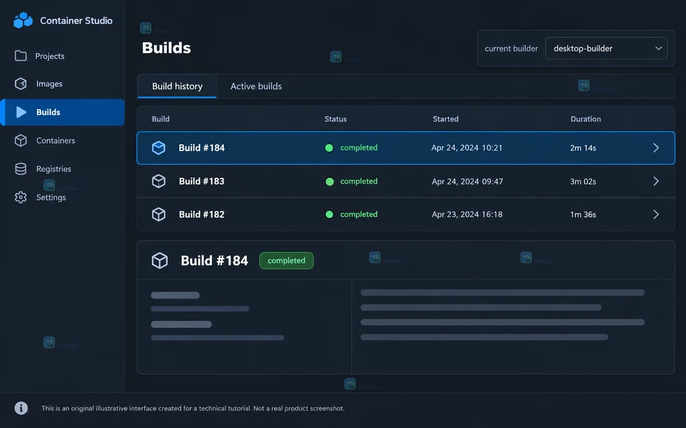Screen dimensions: 686x428
Task: Click start time Apr 24, 2024 09:47
Action: click(x=467, y=181)
